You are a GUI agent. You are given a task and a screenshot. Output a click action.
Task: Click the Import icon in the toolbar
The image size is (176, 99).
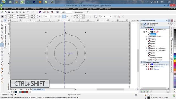click(45, 12)
